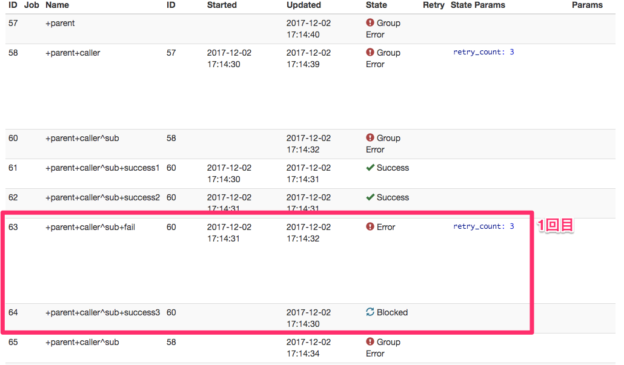624x365 pixels.
Task: Click retry_count: 3 in the +parent+caller row
Action: click(483, 52)
